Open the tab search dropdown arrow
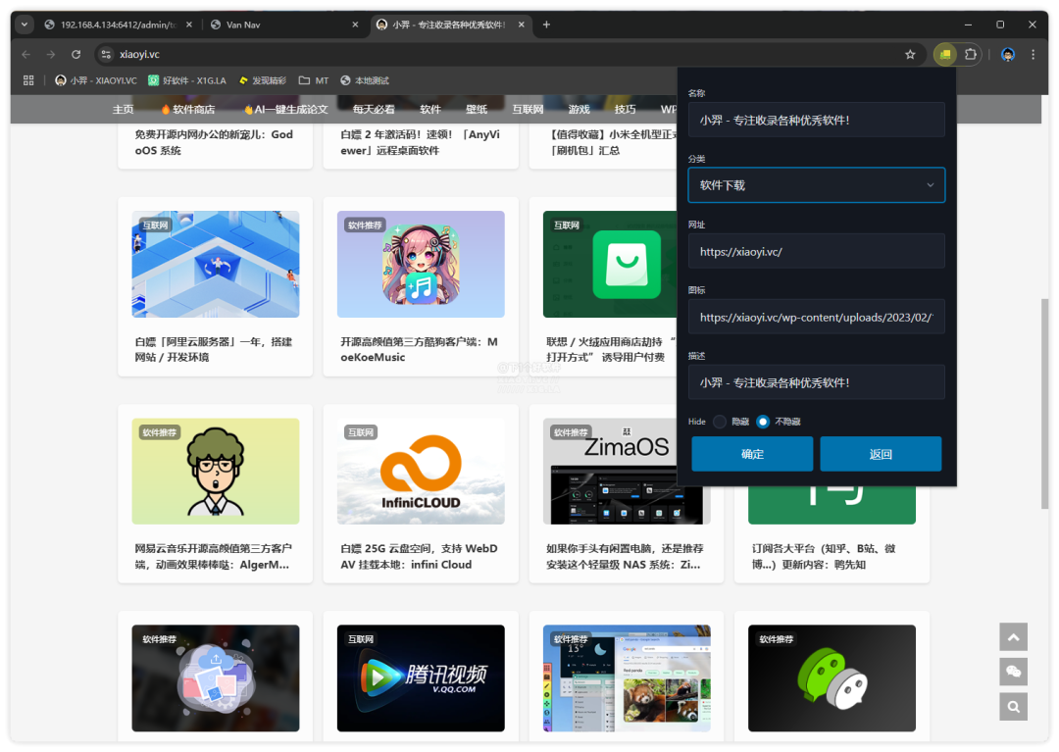The height and width of the screenshot is (752, 1059). (25, 25)
